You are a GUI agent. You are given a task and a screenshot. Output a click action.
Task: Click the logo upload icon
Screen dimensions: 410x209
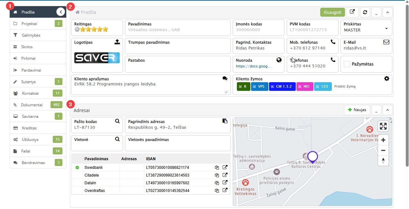pyautogui.click(x=117, y=42)
